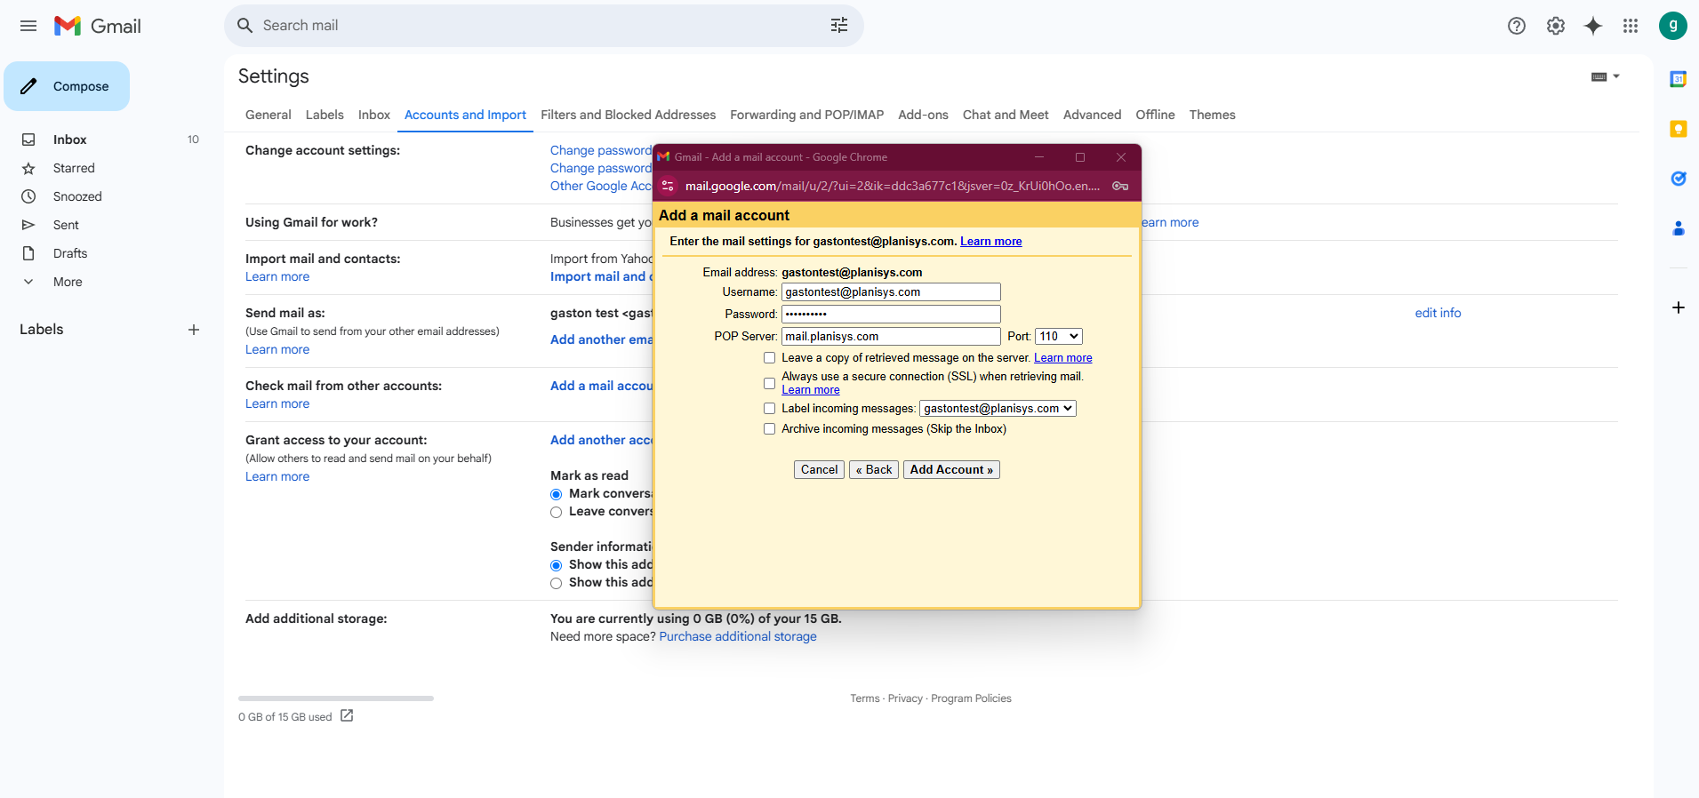Viewport: 1699px width, 798px height.
Task: Open the Gmail main menu hamburger icon
Action: [28, 26]
